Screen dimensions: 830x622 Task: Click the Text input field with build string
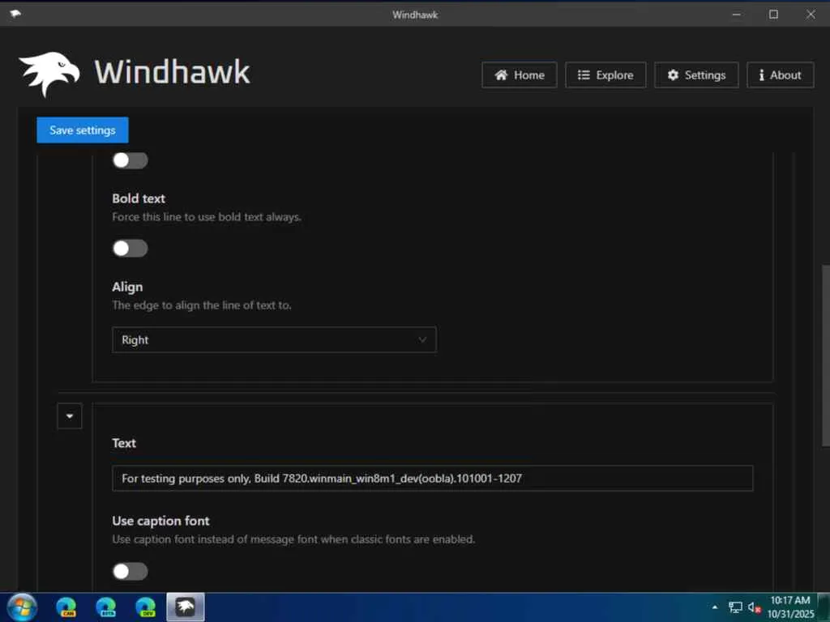pyautogui.click(x=433, y=478)
